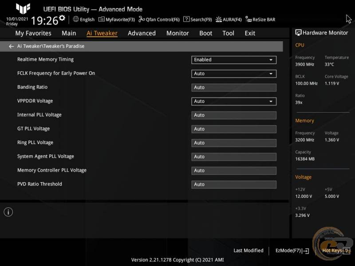Open MyFavorite(F3) menu
The height and width of the screenshot is (266, 355).
point(117,20)
